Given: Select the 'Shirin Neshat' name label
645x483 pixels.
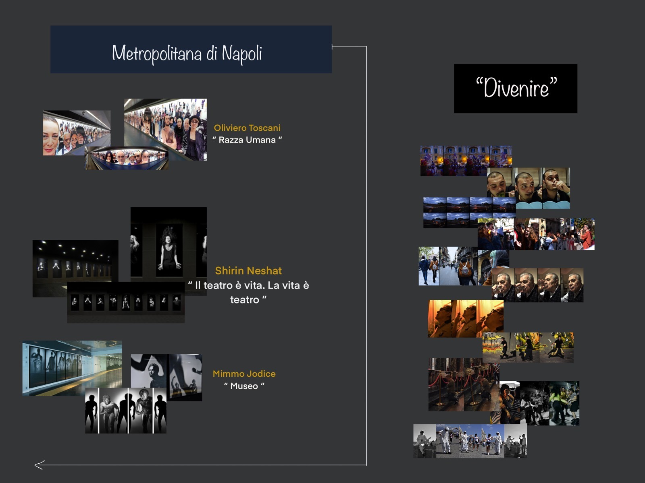Looking at the screenshot, I should [248, 270].
